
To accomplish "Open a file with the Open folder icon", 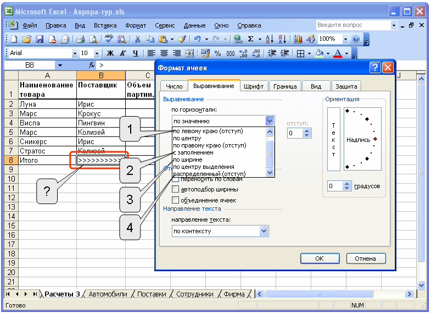I will click(27, 40).
